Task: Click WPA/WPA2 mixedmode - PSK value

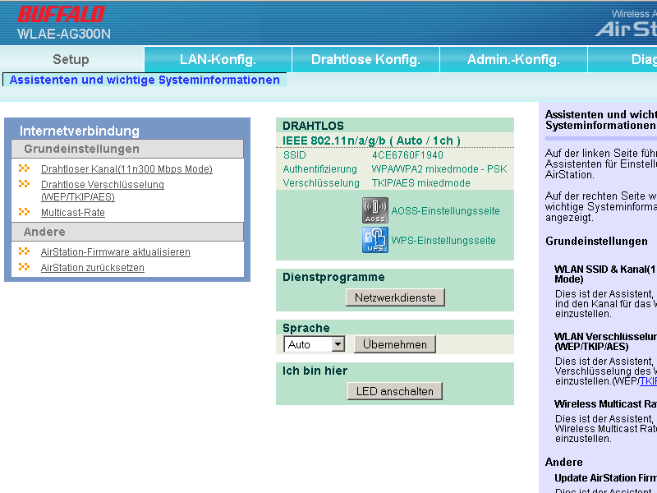Action: pos(439,169)
